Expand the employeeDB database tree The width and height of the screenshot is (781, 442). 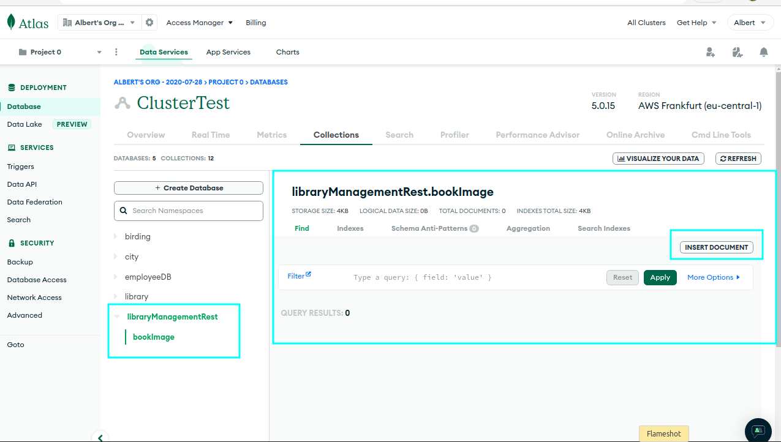tap(116, 277)
